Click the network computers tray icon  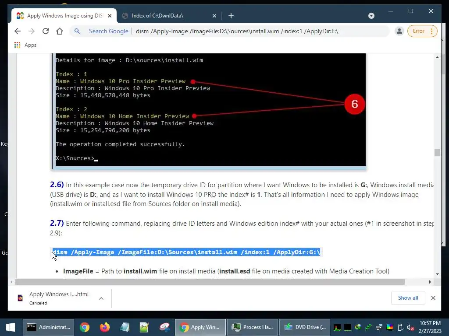pos(379,327)
